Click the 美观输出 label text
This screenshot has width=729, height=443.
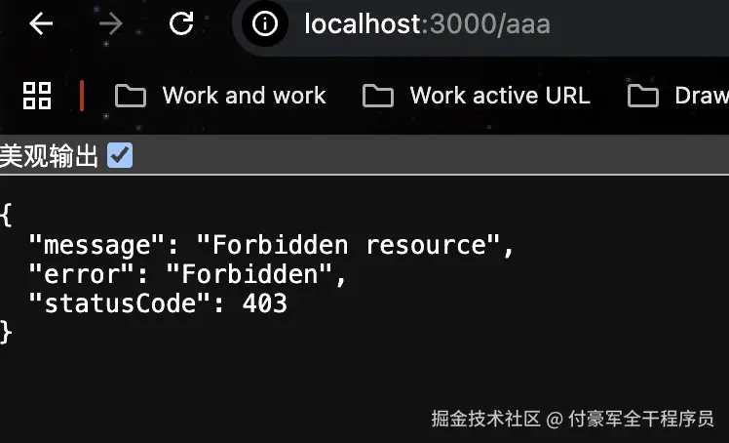coord(50,156)
